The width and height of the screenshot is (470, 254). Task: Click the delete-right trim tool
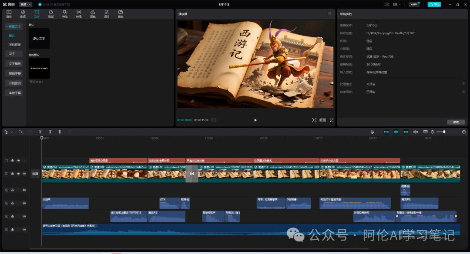point(60,132)
